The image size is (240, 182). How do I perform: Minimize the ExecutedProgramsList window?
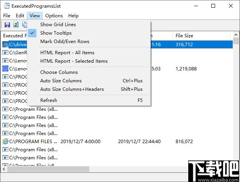point(196,6)
